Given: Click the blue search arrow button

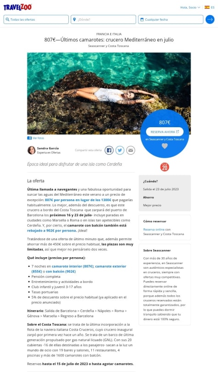Looking at the screenshot, I should (210, 19).
